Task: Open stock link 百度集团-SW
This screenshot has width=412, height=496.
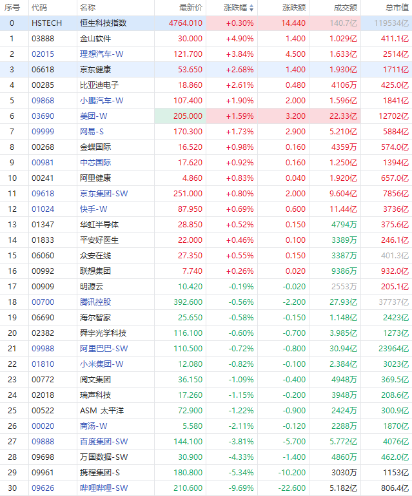Action: coord(104,442)
